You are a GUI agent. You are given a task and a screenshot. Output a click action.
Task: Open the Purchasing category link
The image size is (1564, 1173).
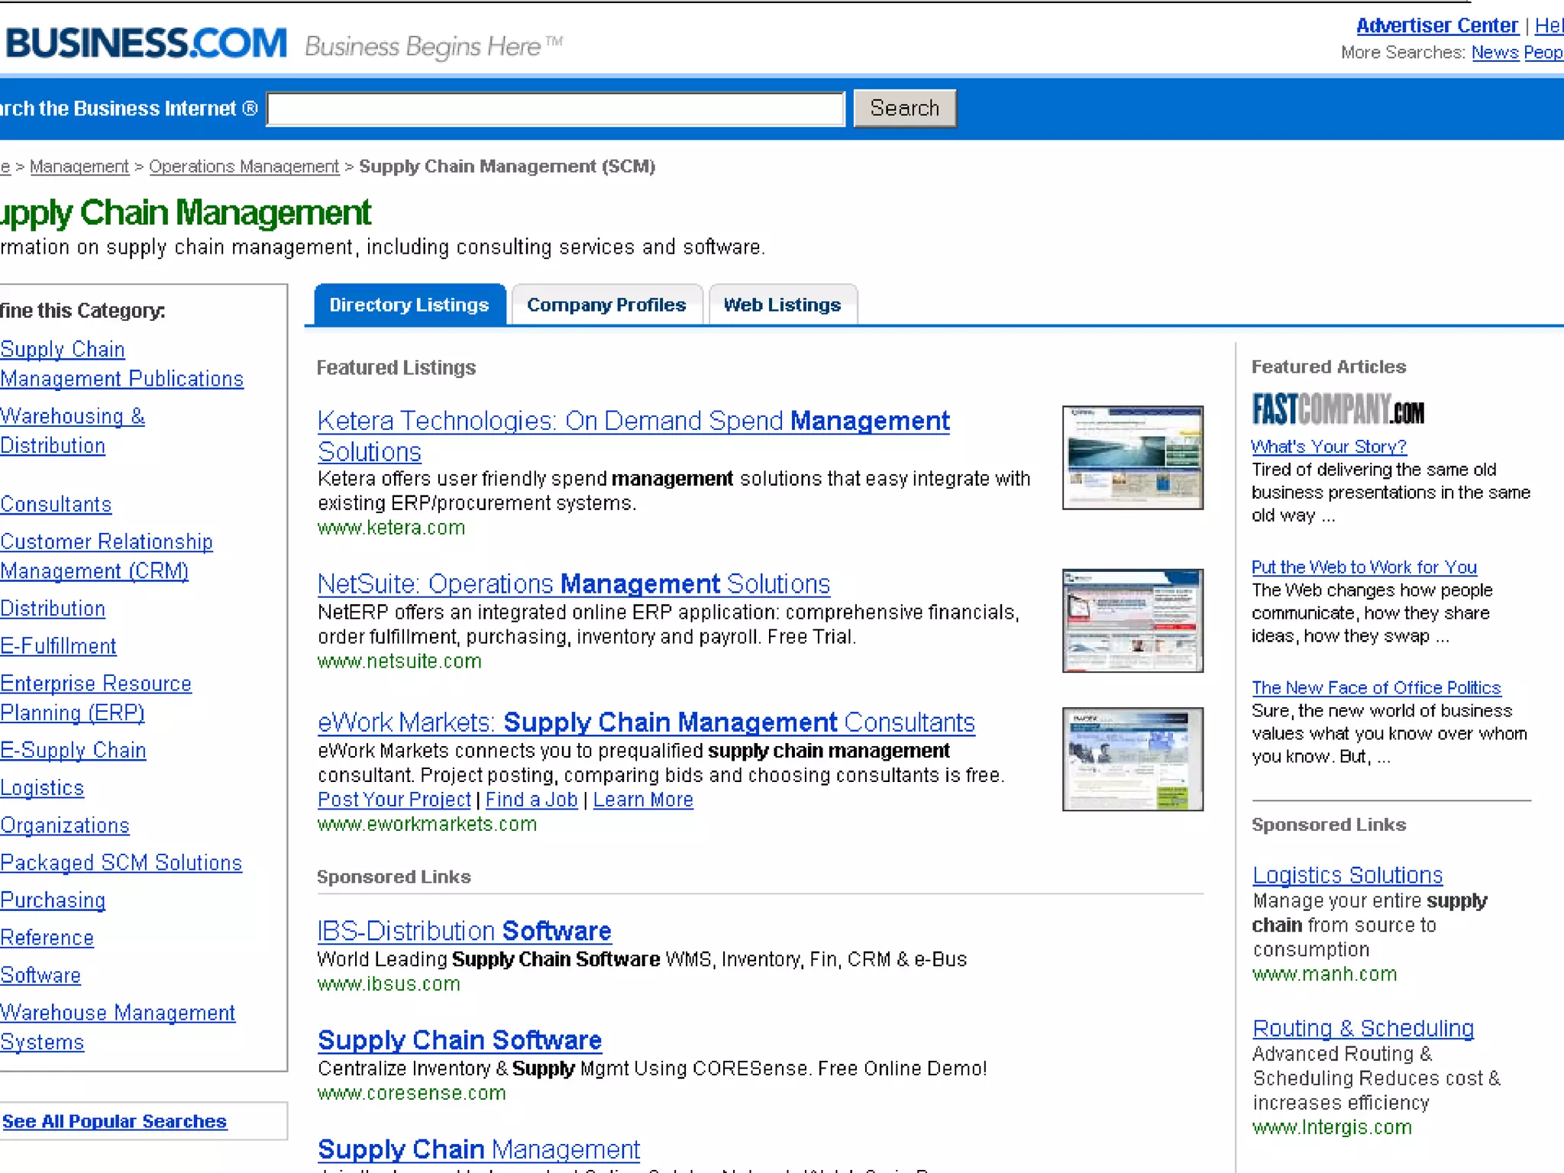53,900
